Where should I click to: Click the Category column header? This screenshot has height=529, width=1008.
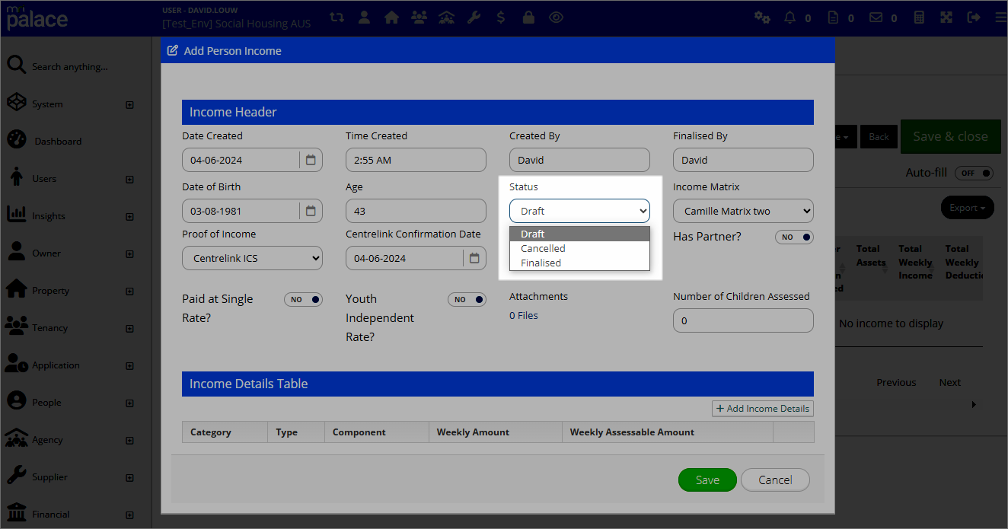[x=225, y=432]
